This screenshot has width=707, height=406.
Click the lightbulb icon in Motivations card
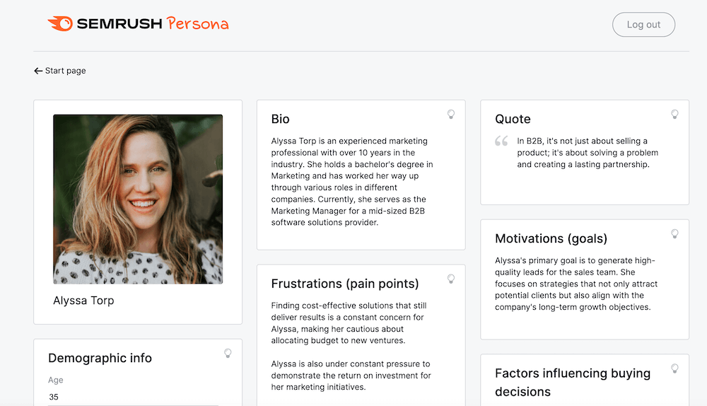pos(674,234)
